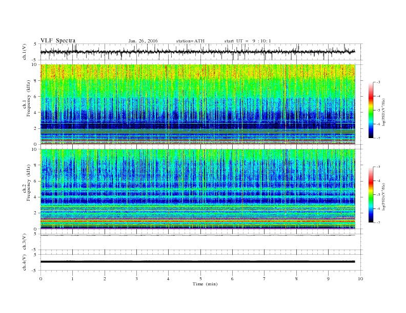
Task: Click the '-7' label on lower colorbar
Action: click(378, 222)
